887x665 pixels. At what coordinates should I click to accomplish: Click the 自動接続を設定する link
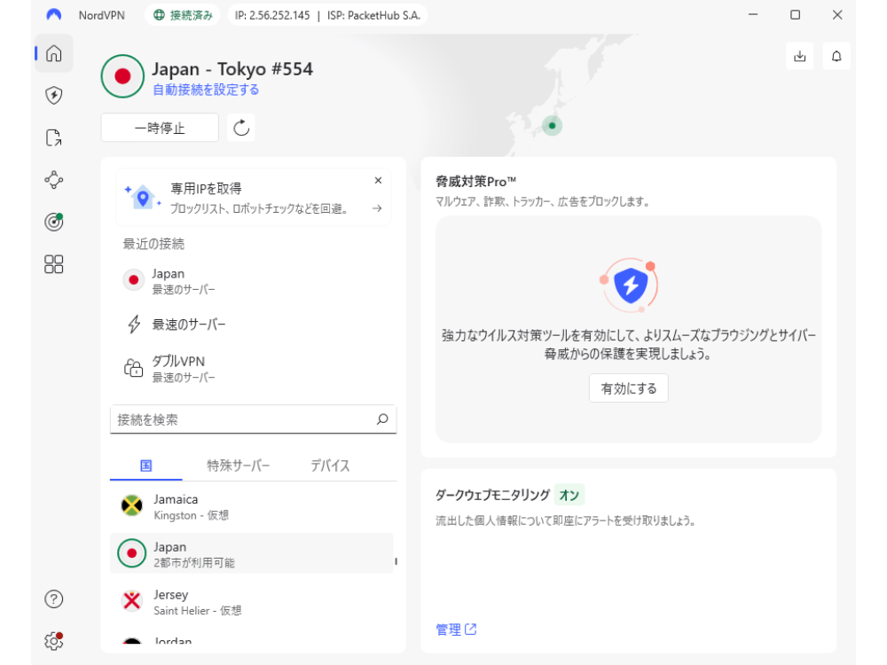coord(206,90)
